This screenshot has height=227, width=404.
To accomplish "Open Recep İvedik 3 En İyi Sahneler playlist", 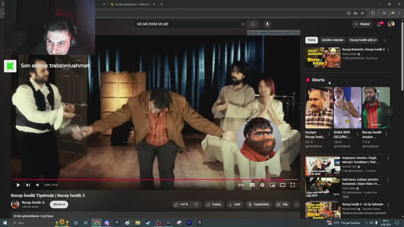I will coord(363,204).
